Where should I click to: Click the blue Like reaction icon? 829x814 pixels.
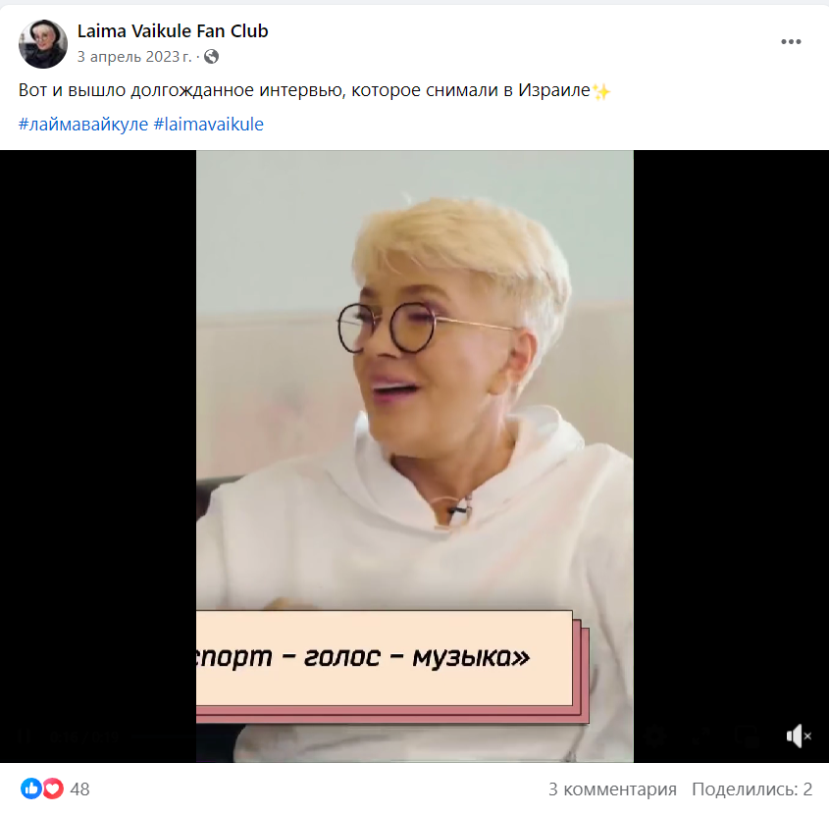pyautogui.click(x=31, y=789)
